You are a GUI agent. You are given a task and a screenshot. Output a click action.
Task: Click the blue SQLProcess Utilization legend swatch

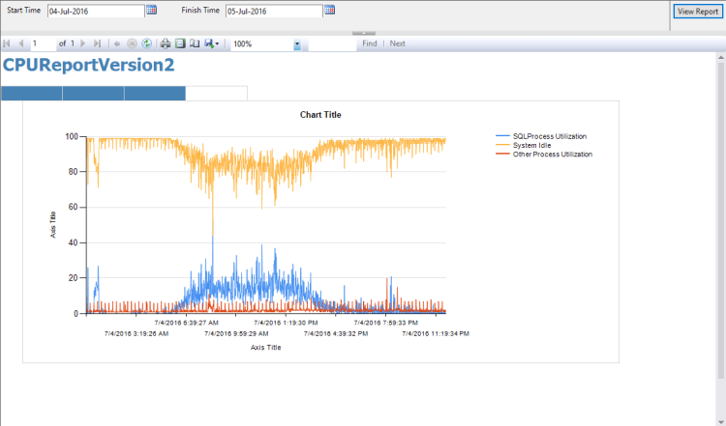502,136
